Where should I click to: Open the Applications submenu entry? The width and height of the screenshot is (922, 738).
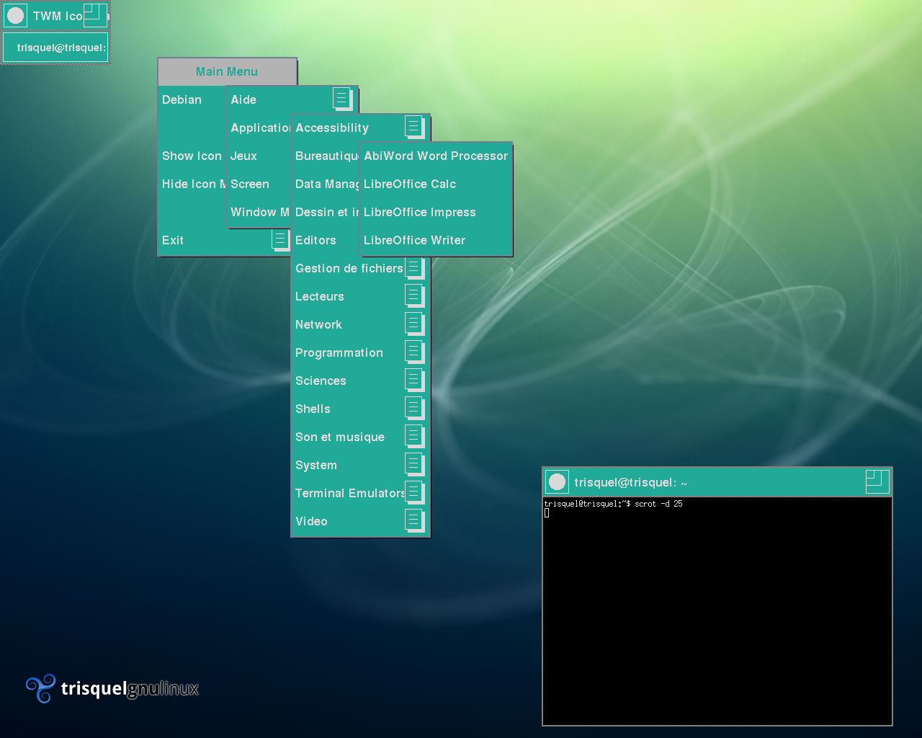pyautogui.click(x=259, y=128)
